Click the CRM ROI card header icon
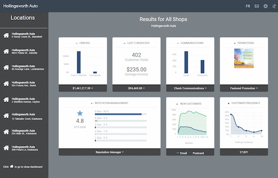This screenshot has width=278, height=178. tap(77, 43)
